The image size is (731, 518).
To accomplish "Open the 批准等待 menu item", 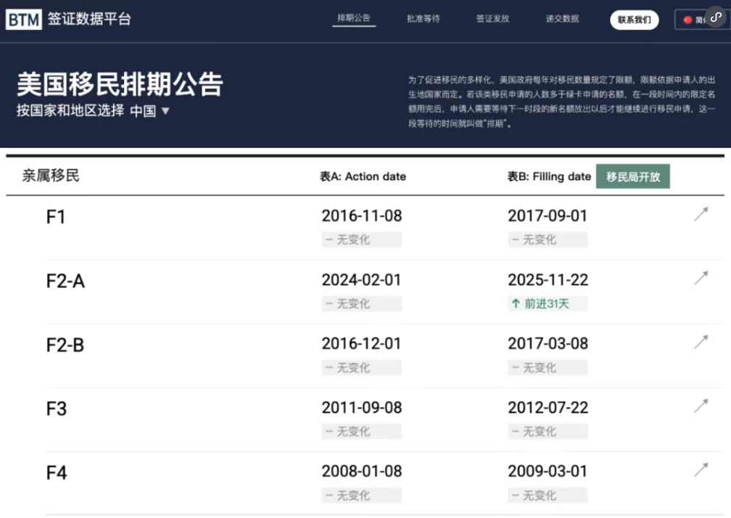I will 424,20.
